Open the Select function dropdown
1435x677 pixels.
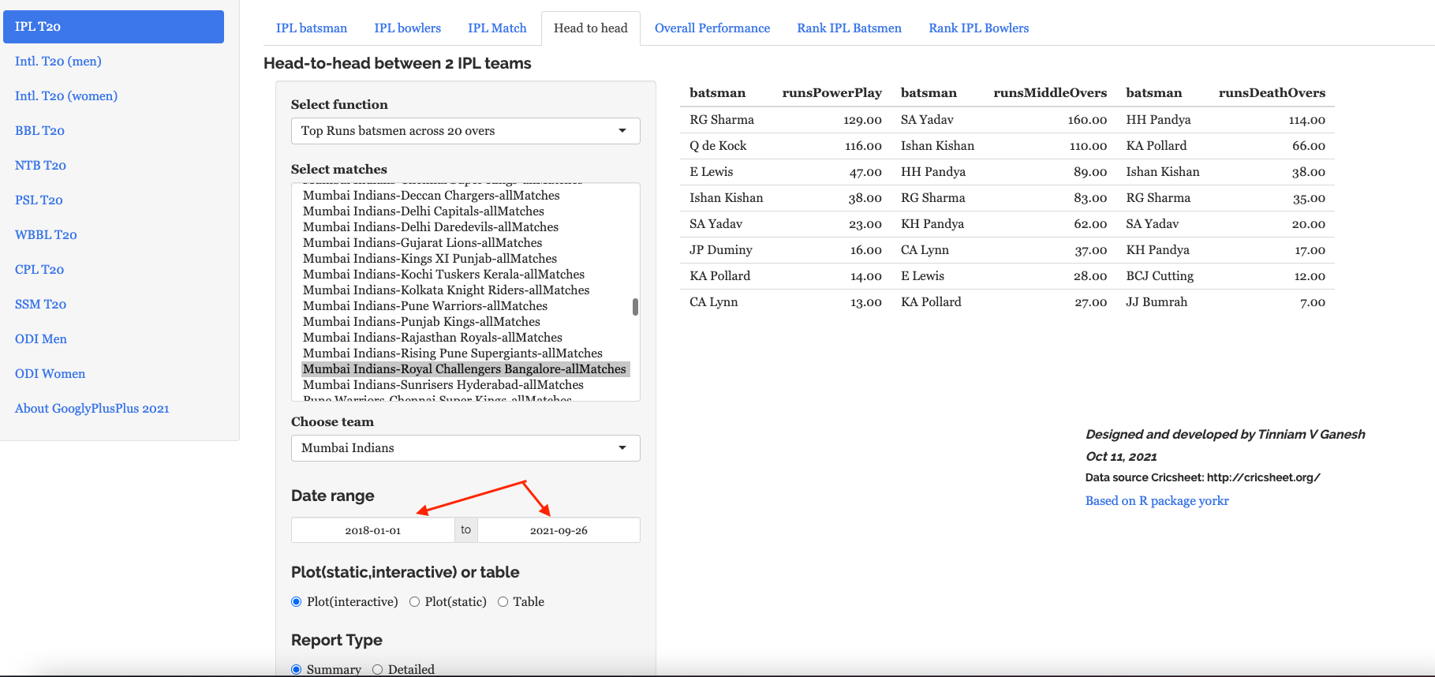(465, 131)
